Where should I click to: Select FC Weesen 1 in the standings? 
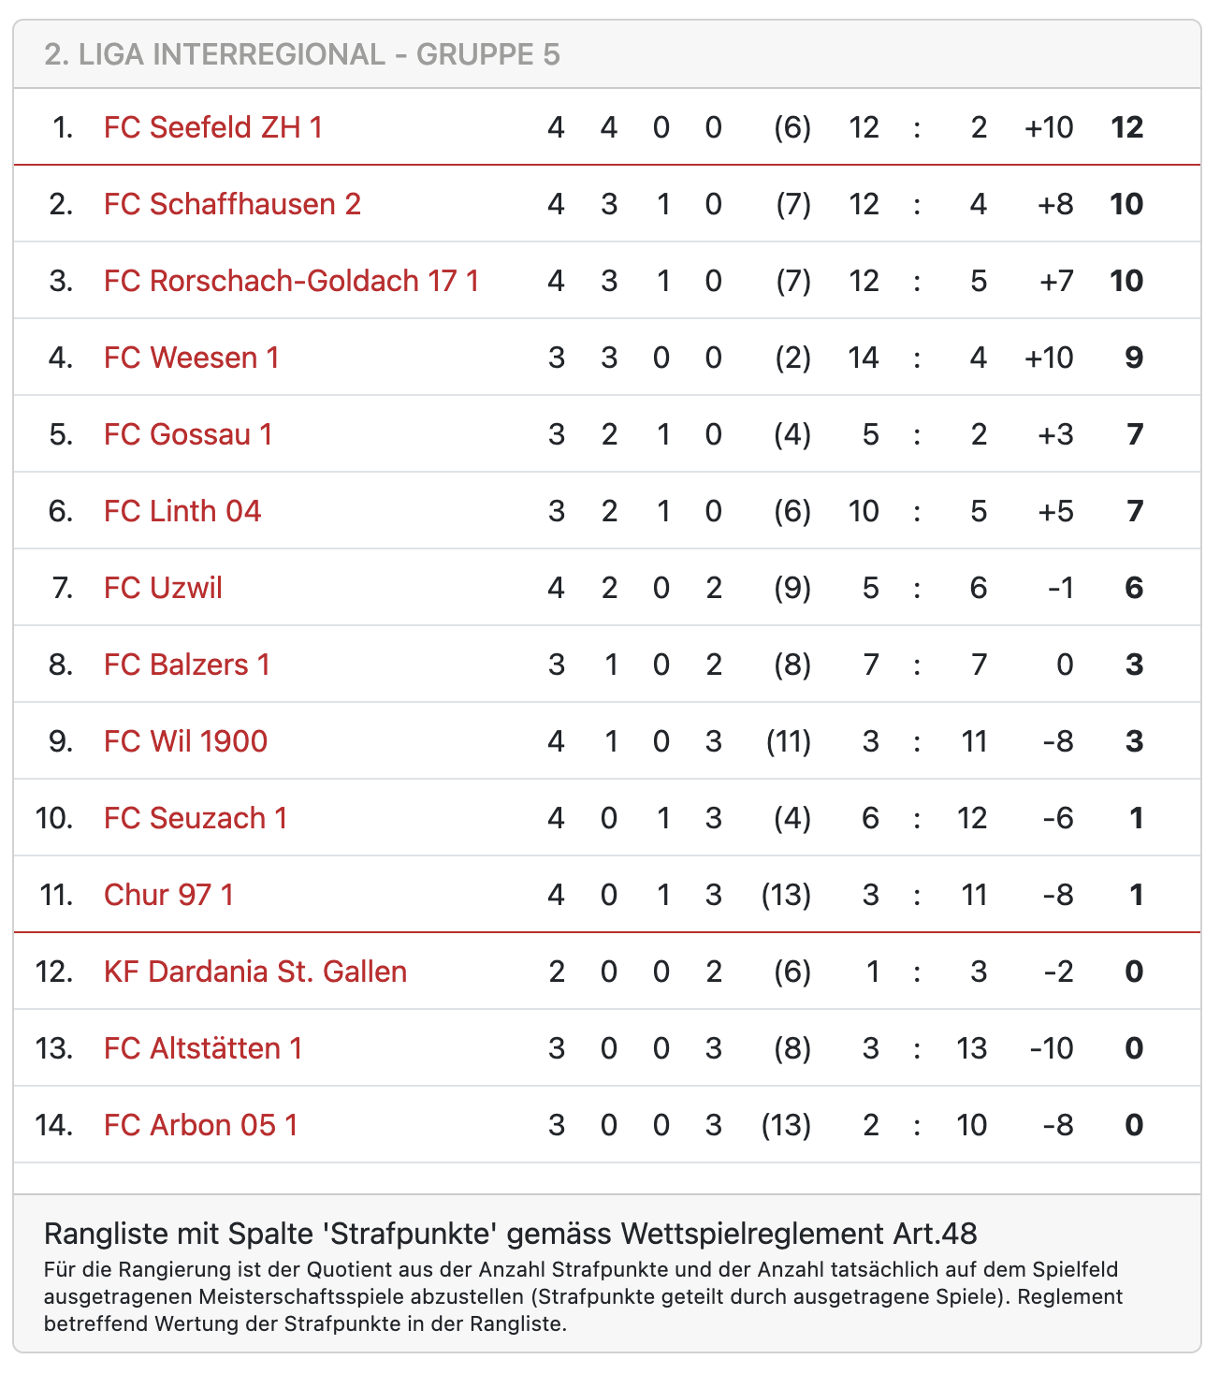pyautogui.click(x=192, y=358)
